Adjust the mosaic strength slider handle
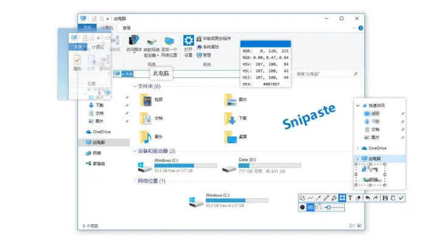The height and width of the screenshot is (246, 438). (x=328, y=208)
